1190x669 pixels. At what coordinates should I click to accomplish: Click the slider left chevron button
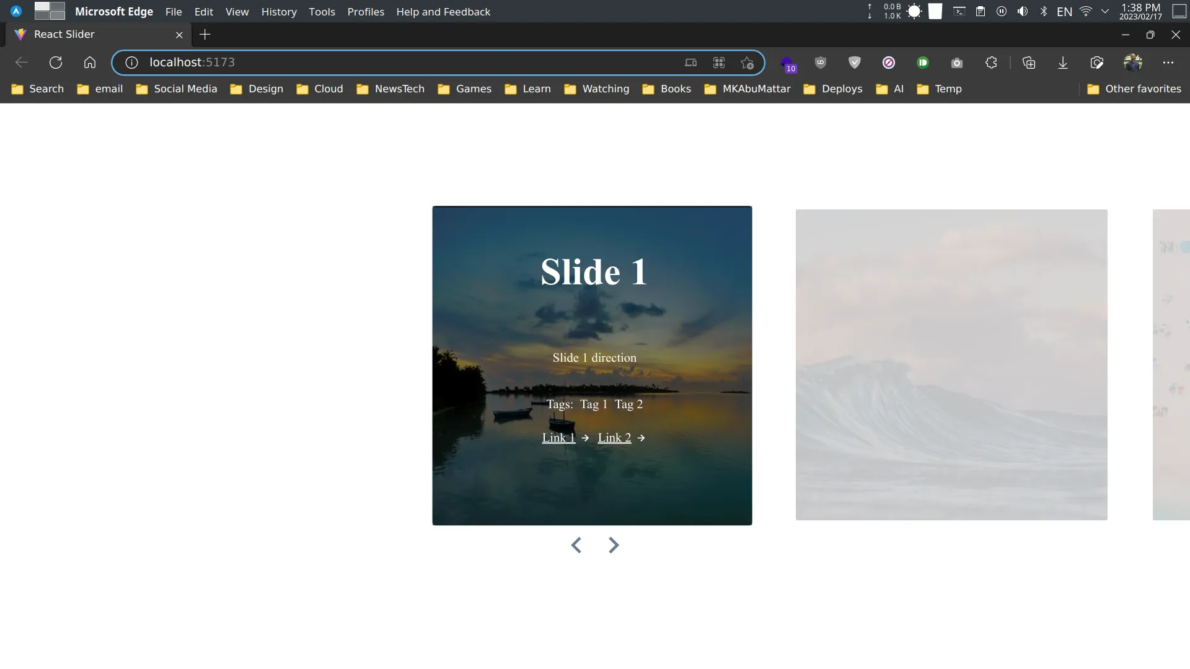pos(576,545)
